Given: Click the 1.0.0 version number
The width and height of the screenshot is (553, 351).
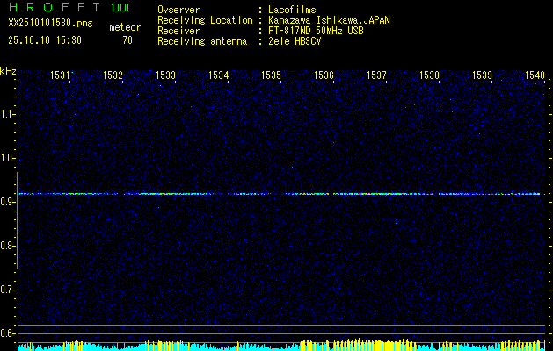Looking at the screenshot, I should (120, 8).
